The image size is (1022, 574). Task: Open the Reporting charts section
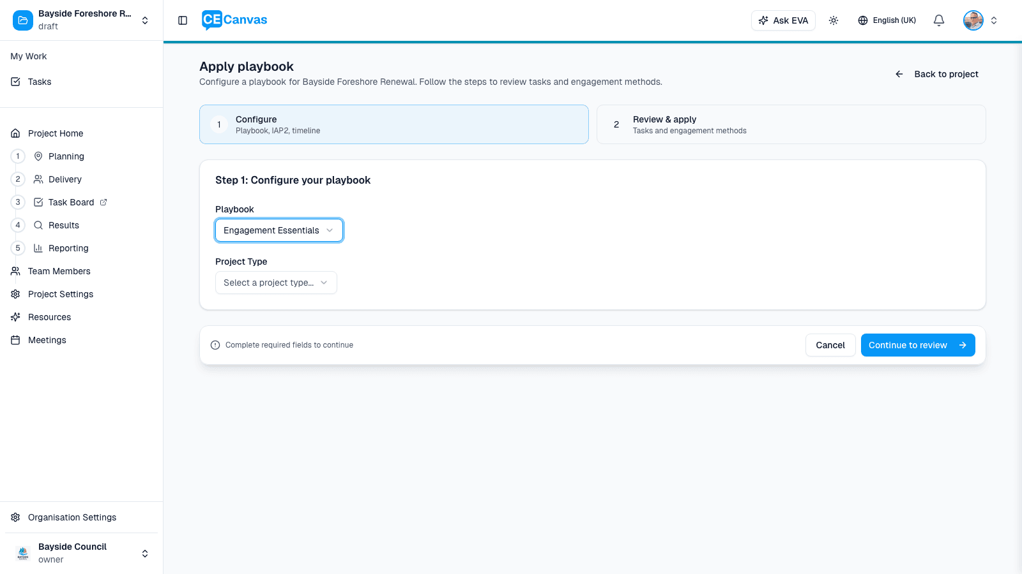[38, 248]
